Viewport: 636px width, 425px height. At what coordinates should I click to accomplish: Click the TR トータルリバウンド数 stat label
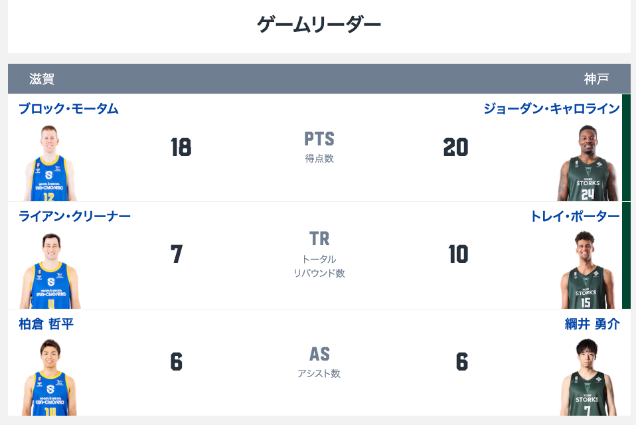click(319, 254)
